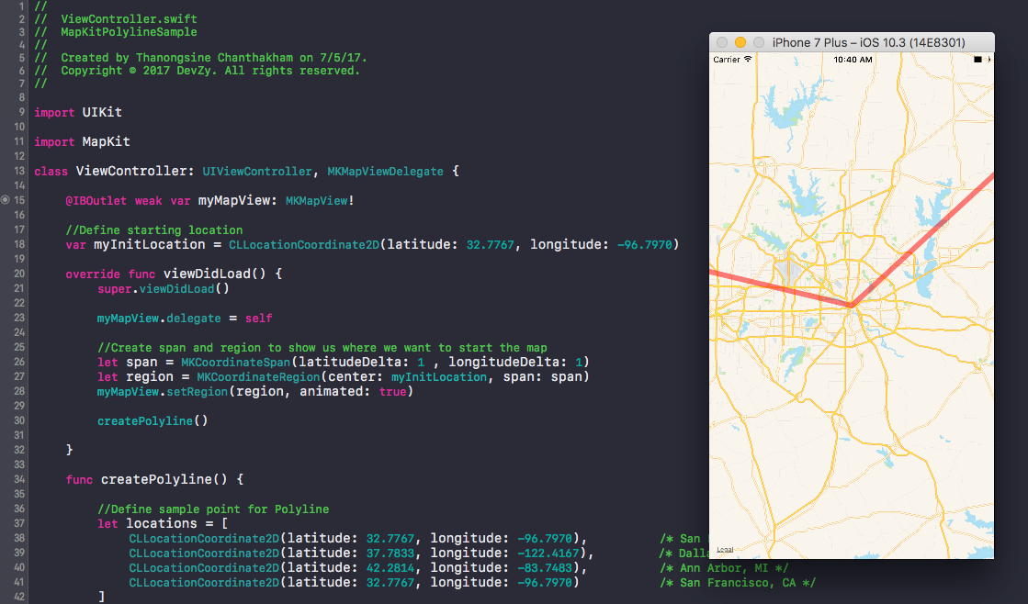Click the setRegion method call on line 28

coord(198,391)
